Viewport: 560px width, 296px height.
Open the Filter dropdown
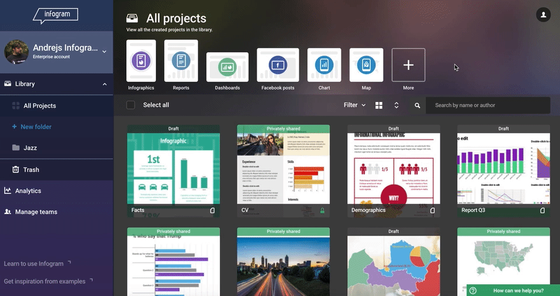click(x=355, y=105)
